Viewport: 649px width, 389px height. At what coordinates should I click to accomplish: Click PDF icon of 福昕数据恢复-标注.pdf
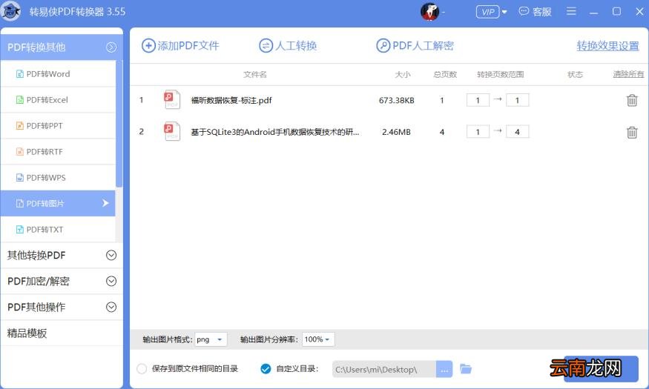(172, 99)
